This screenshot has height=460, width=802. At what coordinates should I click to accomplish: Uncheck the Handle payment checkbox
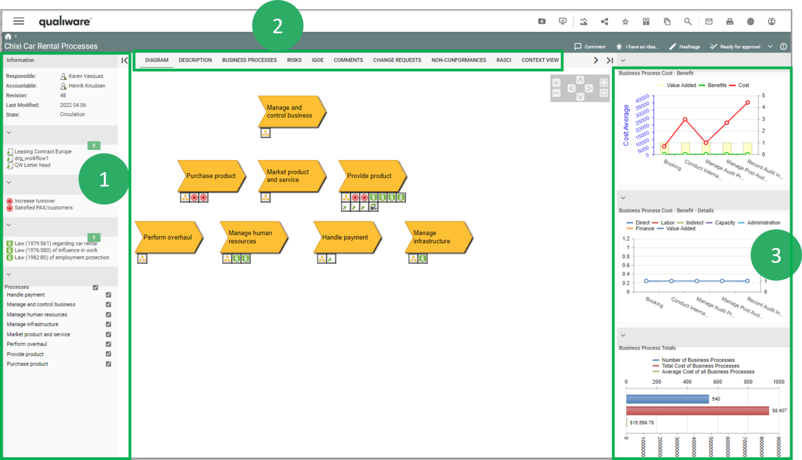pos(109,295)
